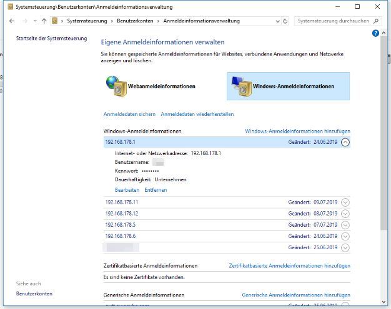
Task: Click Generische Anmeldeinformationen hinzufügen
Action: click(x=296, y=295)
